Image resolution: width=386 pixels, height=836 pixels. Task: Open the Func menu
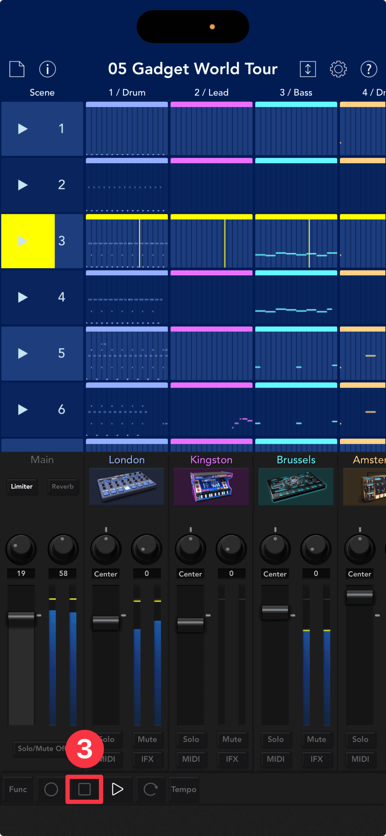[x=18, y=789]
